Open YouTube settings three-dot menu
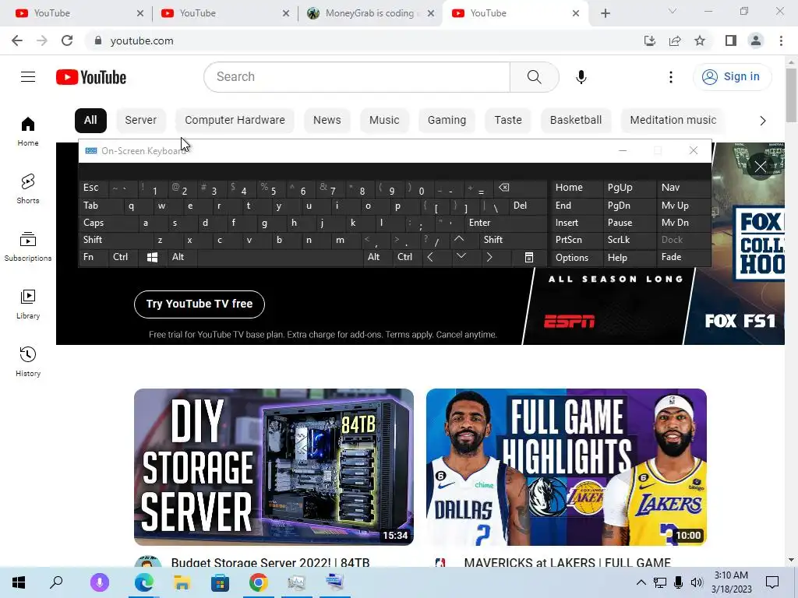This screenshot has height=598, width=798. pyautogui.click(x=671, y=77)
